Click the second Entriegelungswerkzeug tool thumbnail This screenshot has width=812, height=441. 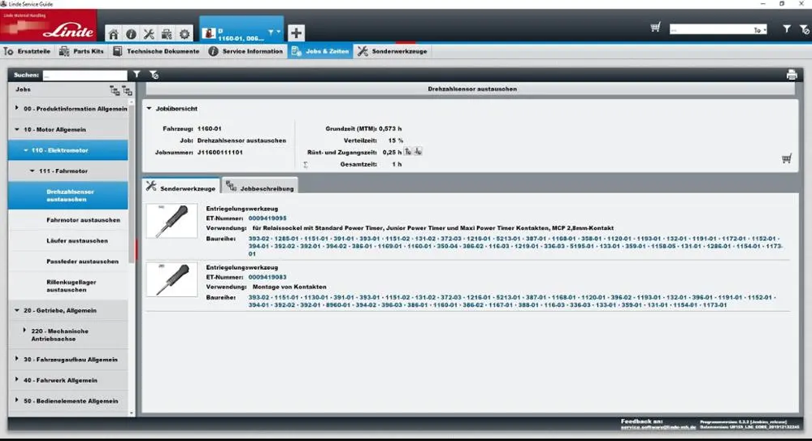point(172,279)
